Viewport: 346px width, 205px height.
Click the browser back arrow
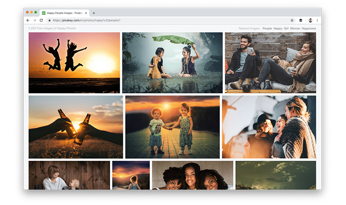(x=28, y=20)
